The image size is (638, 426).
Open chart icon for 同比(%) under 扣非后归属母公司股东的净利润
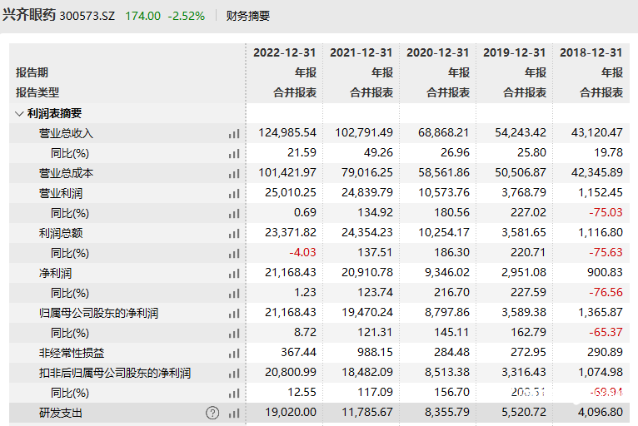(234, 393)
